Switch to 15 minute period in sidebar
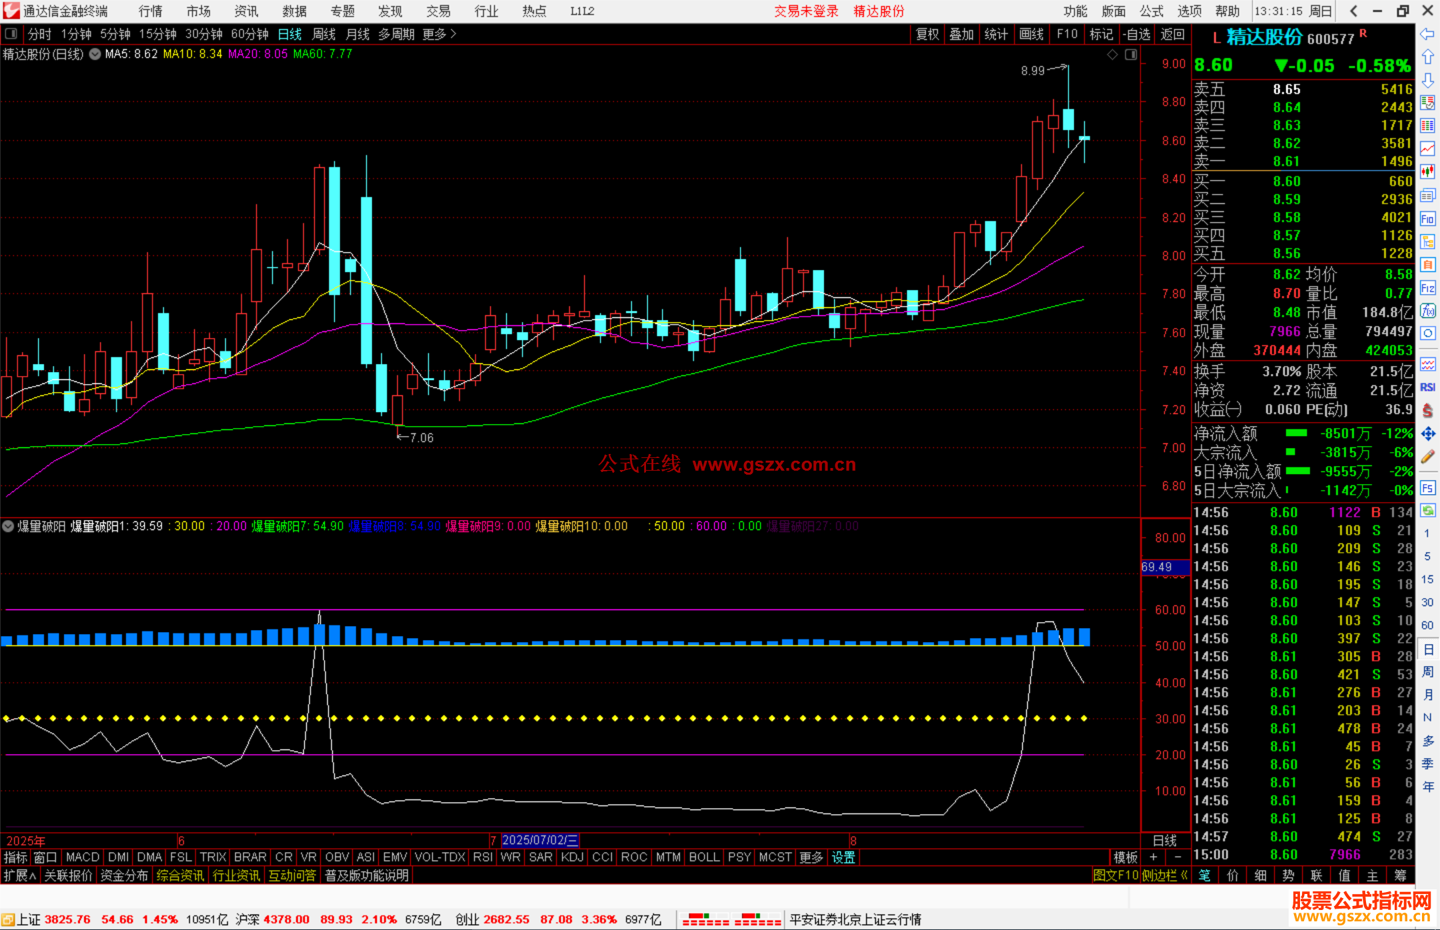 coord(1427,579)
